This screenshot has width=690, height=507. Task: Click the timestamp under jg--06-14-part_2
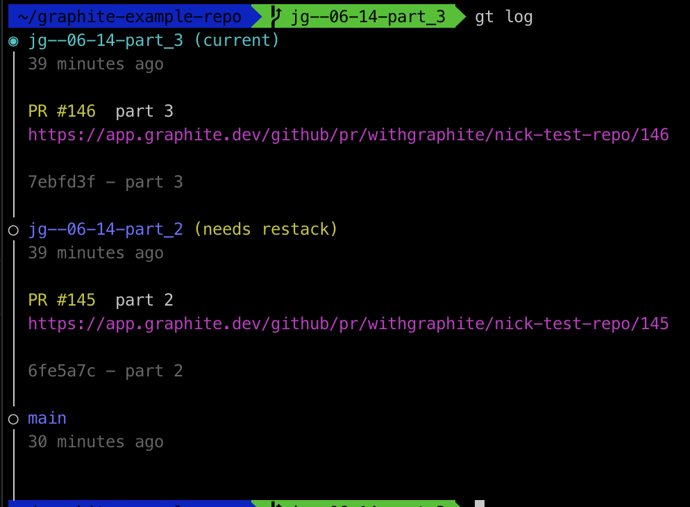coord(96,253)
